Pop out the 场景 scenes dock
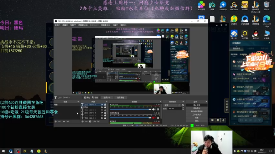 (78, 102)
